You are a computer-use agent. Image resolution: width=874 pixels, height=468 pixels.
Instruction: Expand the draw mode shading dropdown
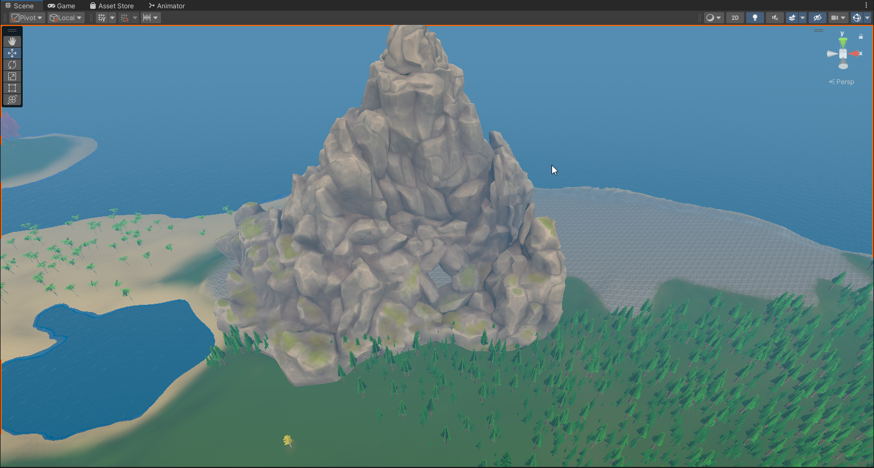(x=713, y=18)
